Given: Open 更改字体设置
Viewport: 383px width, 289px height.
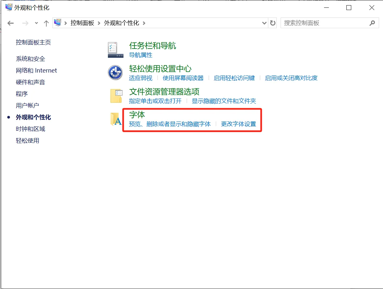Looking at the screenshot, I should 239,124.
